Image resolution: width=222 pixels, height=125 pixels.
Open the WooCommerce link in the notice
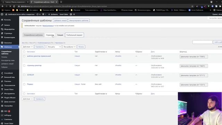click(x=48, y=26)
